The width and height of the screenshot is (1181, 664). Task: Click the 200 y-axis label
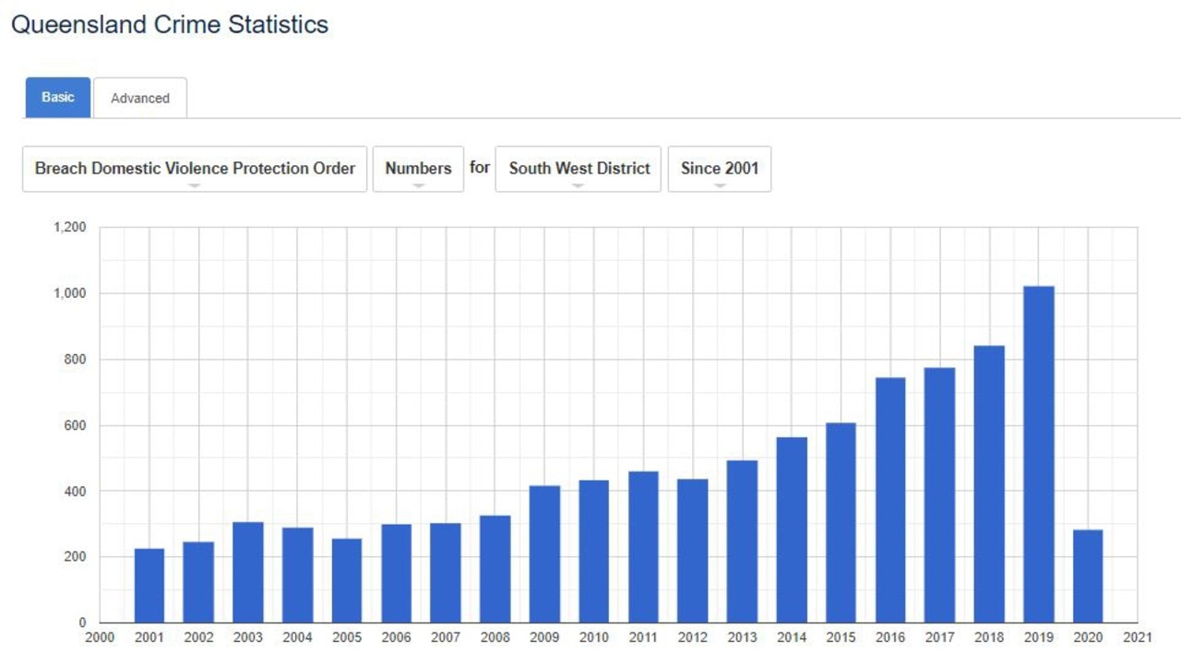coord(76,557)
